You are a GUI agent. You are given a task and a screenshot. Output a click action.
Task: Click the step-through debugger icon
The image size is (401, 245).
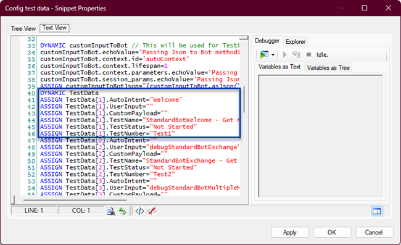coord(296,54)
